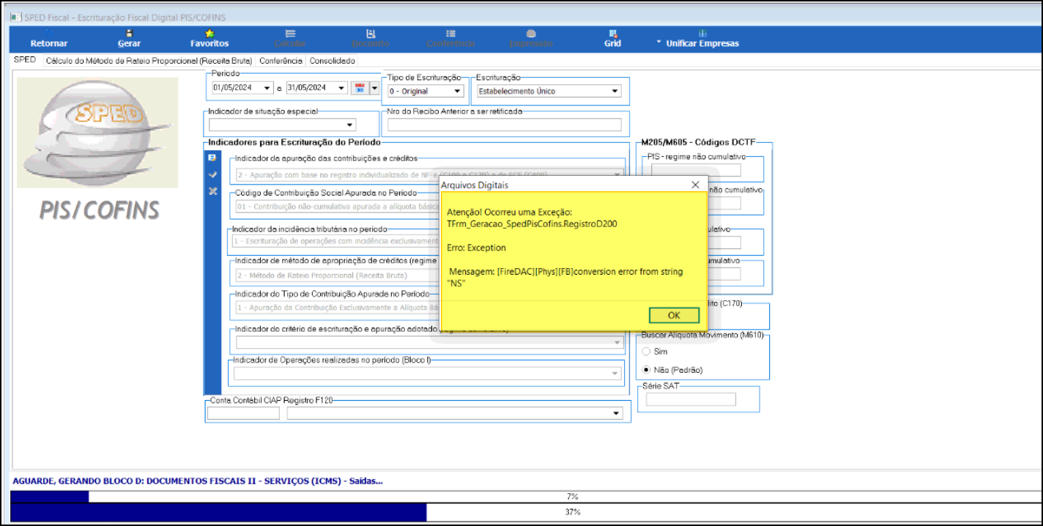Select the Não (Padrão) radio button

point(646,370)
